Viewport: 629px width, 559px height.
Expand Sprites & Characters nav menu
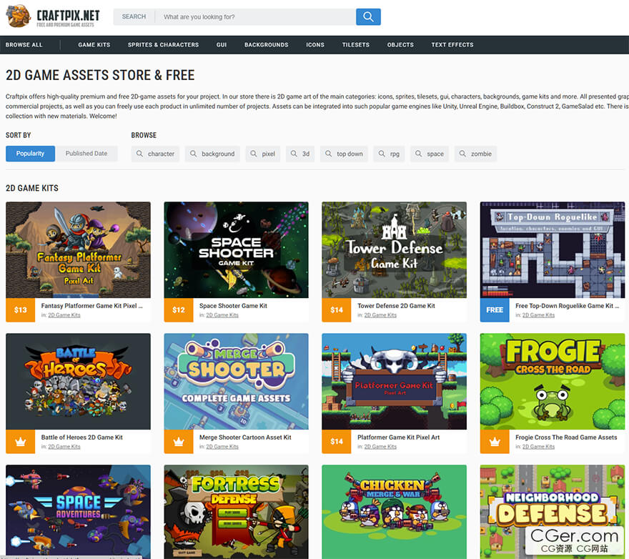click(163, 44)
